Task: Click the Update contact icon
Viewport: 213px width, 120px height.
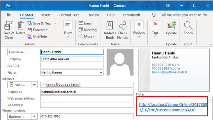Action: tap(171, 28)
